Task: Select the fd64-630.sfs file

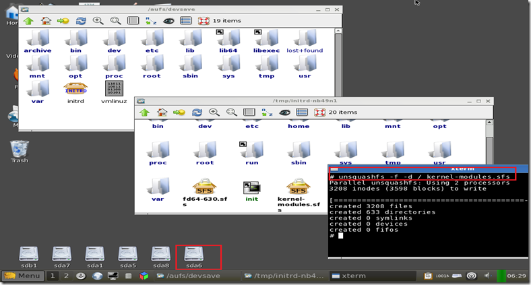Action: pyautogui.click(x=205, y=192)
